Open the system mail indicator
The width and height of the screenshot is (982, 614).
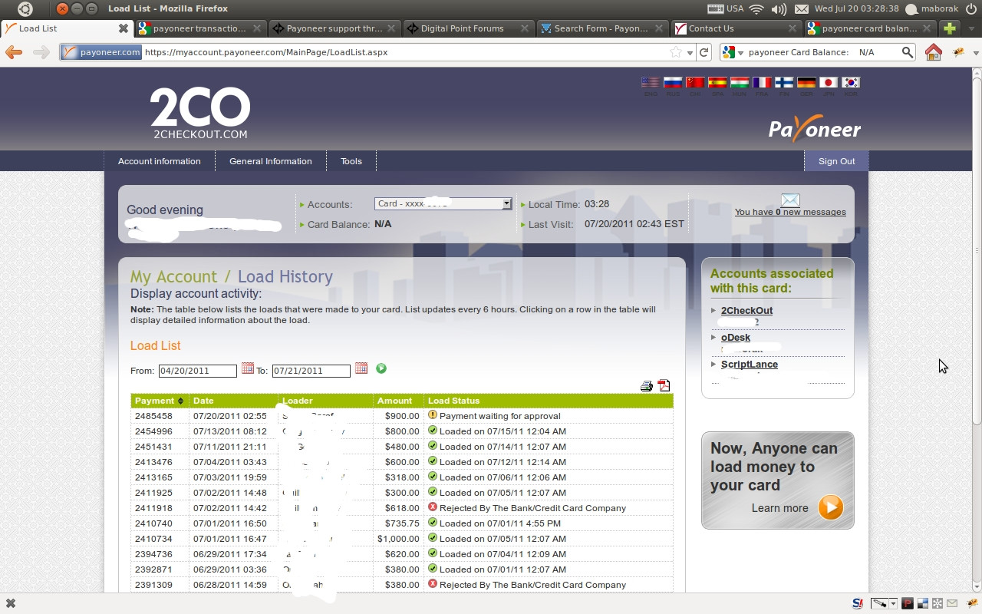pyautogui.click(x=802, y=9)
